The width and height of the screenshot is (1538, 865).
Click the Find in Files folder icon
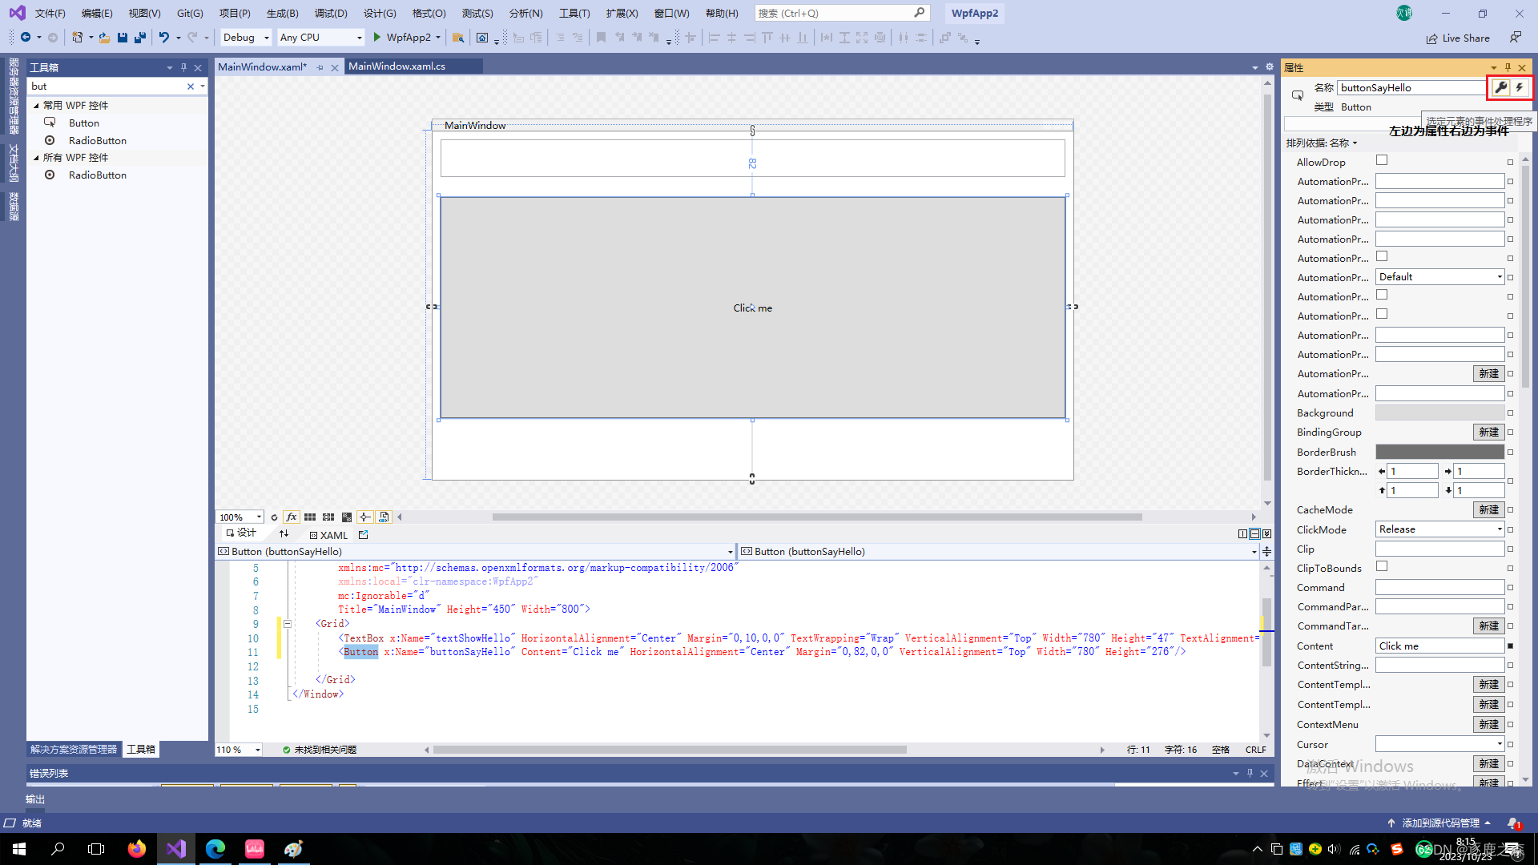458,37
